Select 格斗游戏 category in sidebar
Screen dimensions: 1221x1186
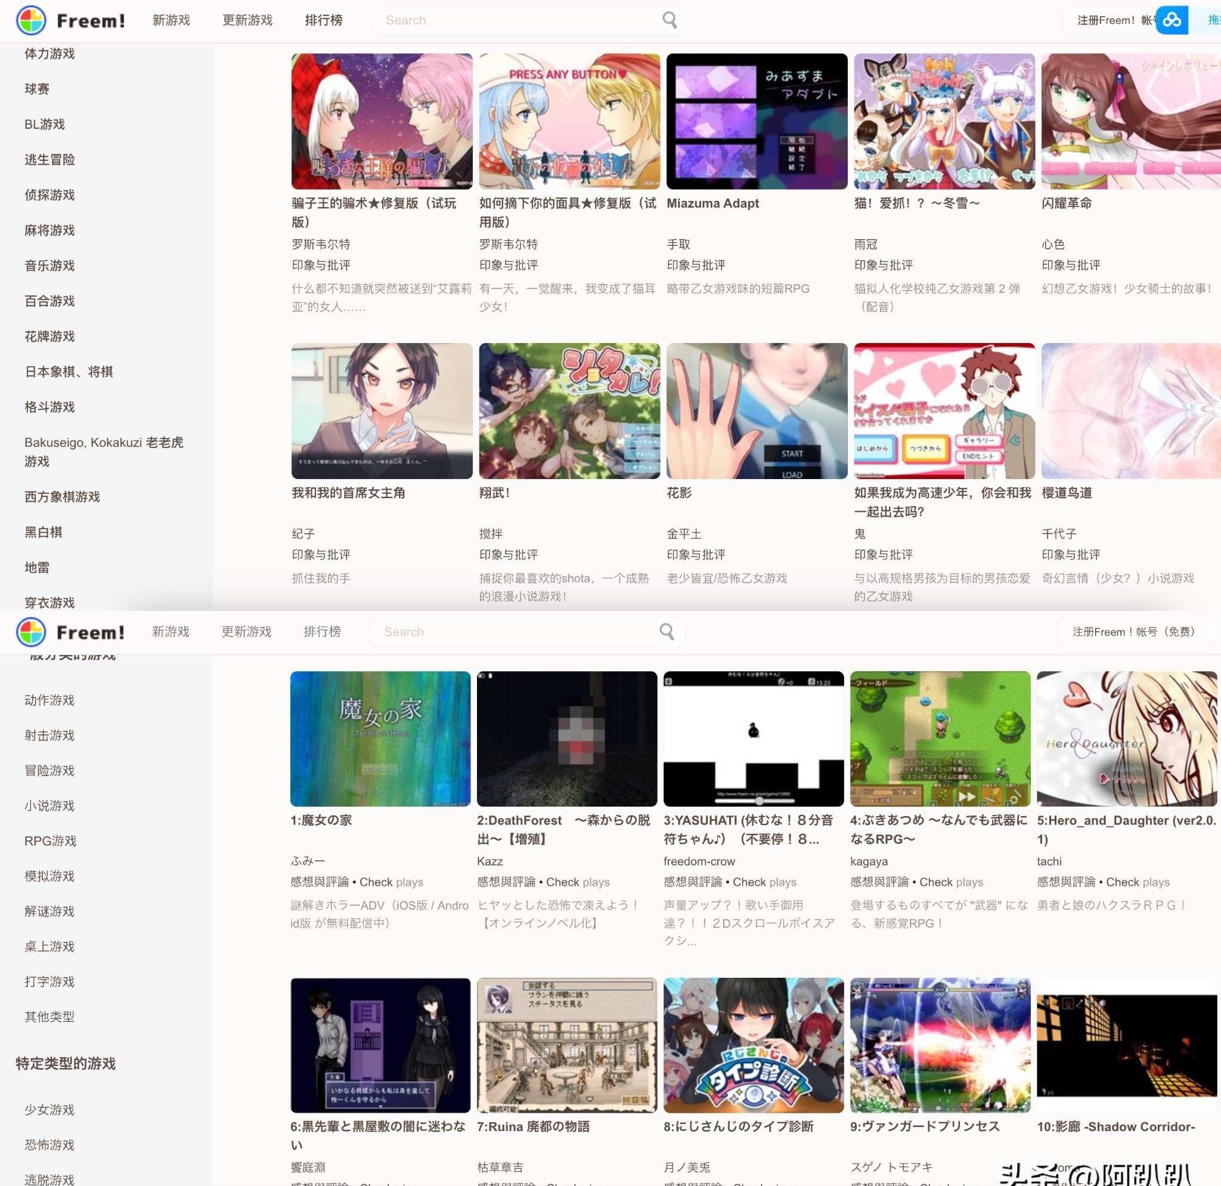[49, 407]
